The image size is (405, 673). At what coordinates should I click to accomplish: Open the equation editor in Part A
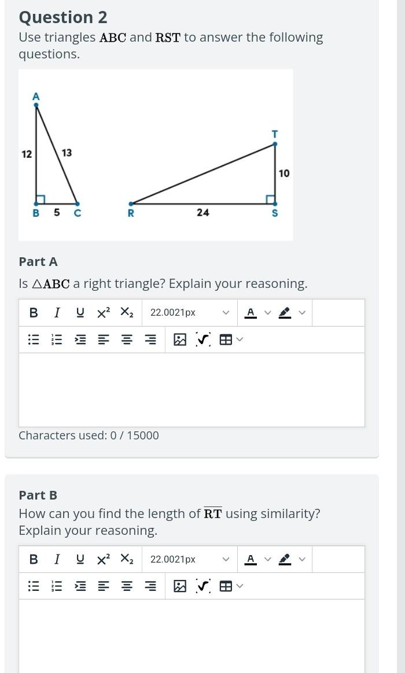click(201, 339)
